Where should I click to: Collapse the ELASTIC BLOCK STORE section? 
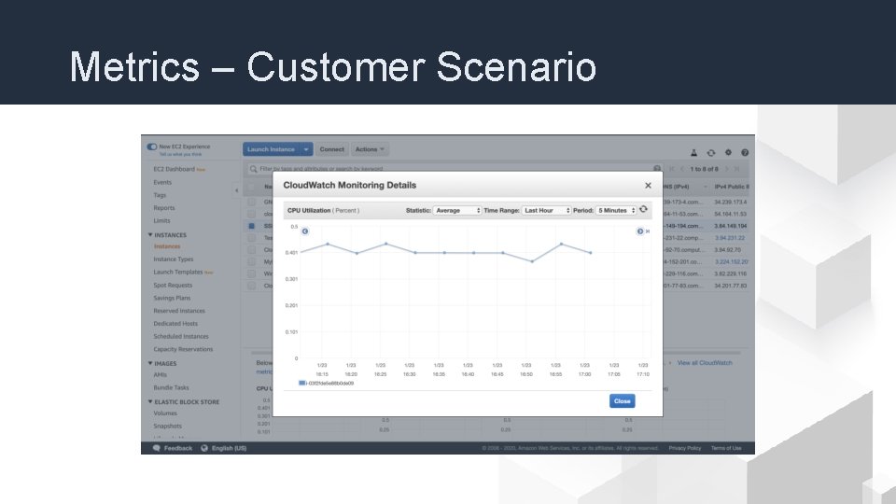click(x=150, y=401)
